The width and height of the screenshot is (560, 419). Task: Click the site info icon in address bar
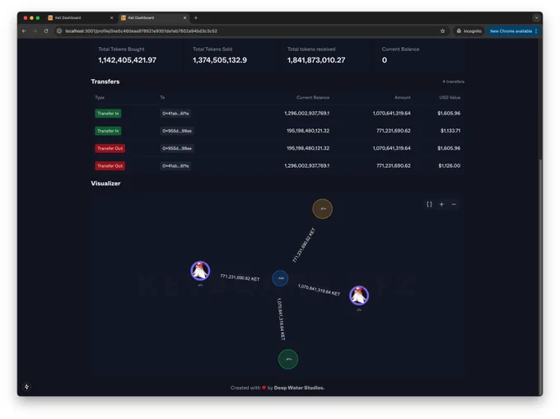[59, 31]
